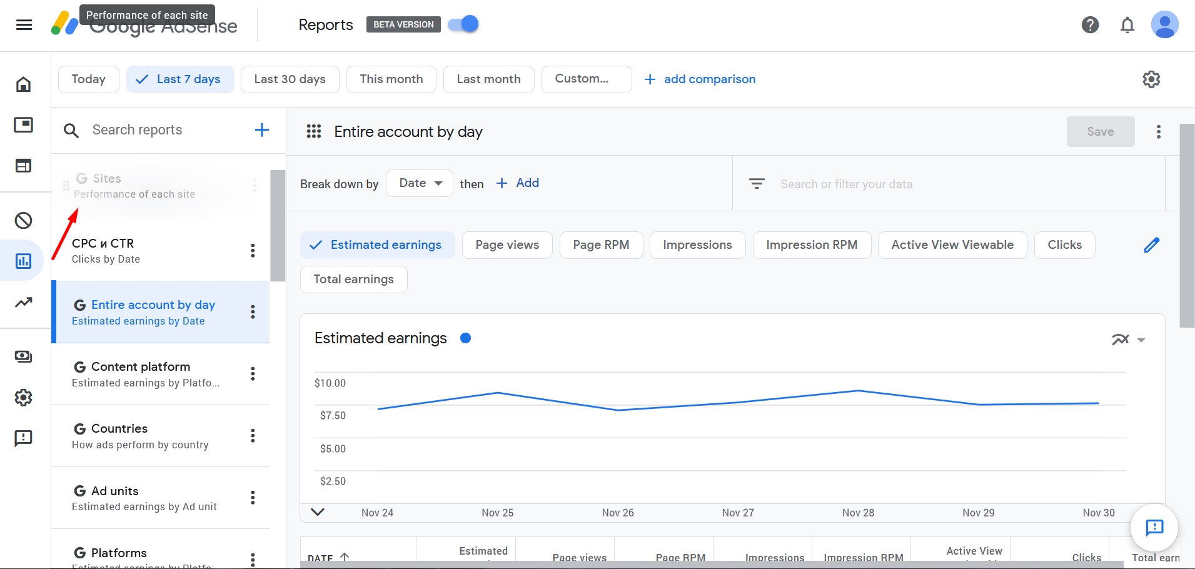Open the Break down by Date dropdown
This screenshot has width=1195, height=569.
click(x=419, y=183)
